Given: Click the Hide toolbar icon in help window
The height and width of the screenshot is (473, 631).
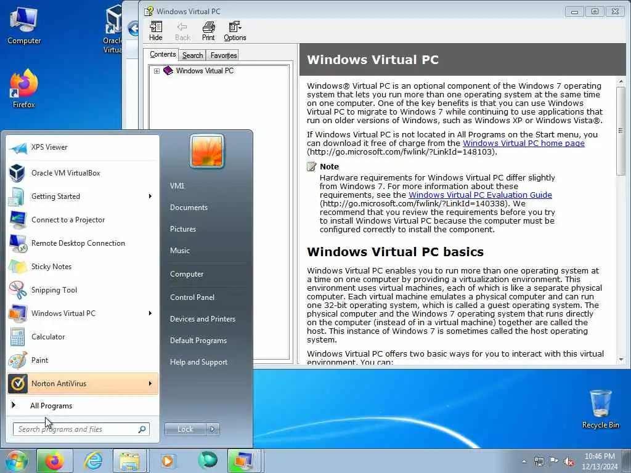Looking at the screenshot, I should tap(156, 31).
